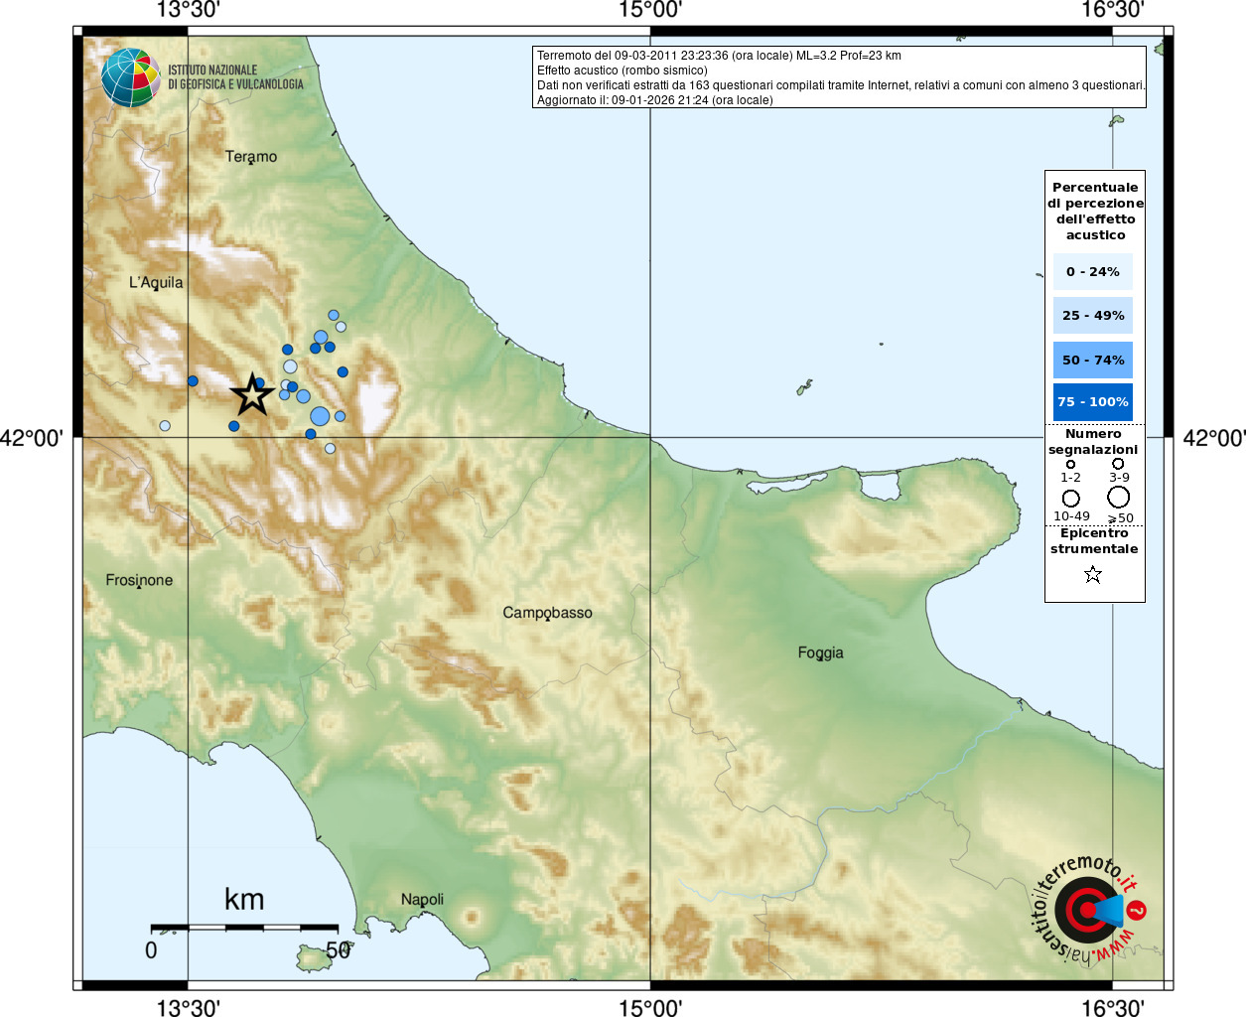Click the Foggia city label

click(x=820, y=653)
